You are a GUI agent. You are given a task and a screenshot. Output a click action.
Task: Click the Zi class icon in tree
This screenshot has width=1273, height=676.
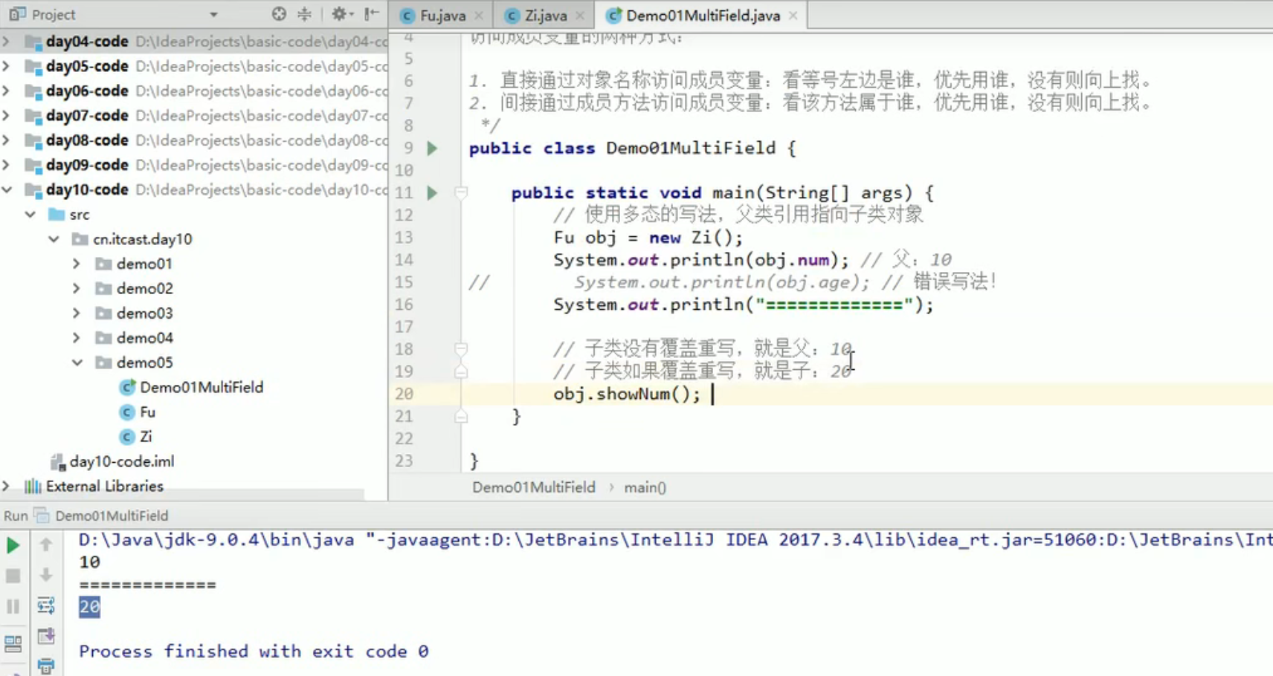point(128,436)
